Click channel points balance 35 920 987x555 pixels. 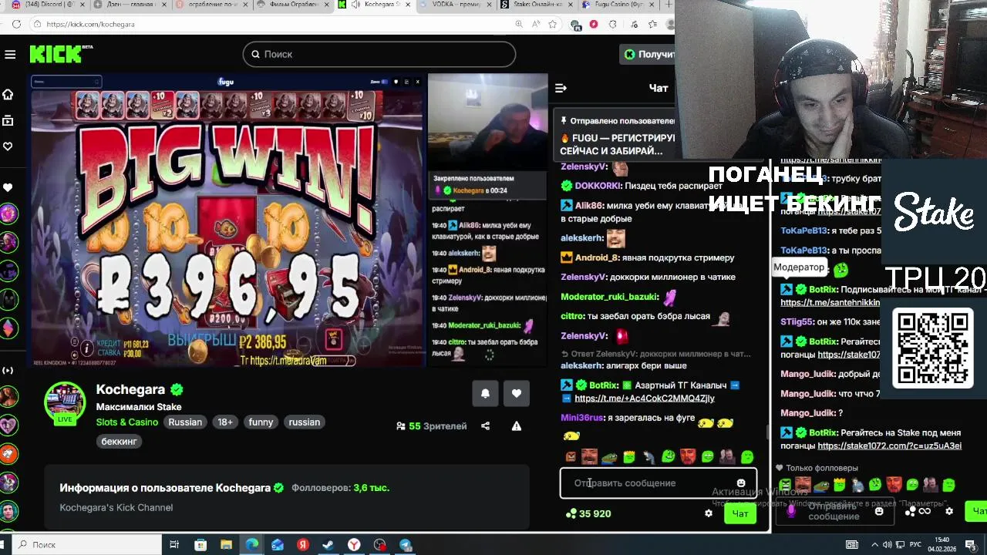point(588,513)
